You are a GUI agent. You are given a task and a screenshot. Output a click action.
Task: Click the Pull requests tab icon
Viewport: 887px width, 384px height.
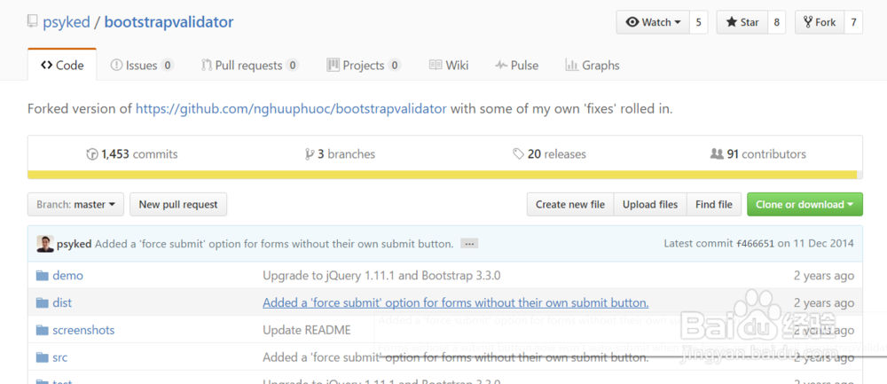(207, 65)
